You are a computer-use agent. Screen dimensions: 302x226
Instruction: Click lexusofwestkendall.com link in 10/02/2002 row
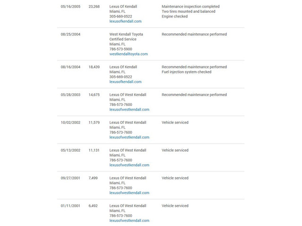129,137
